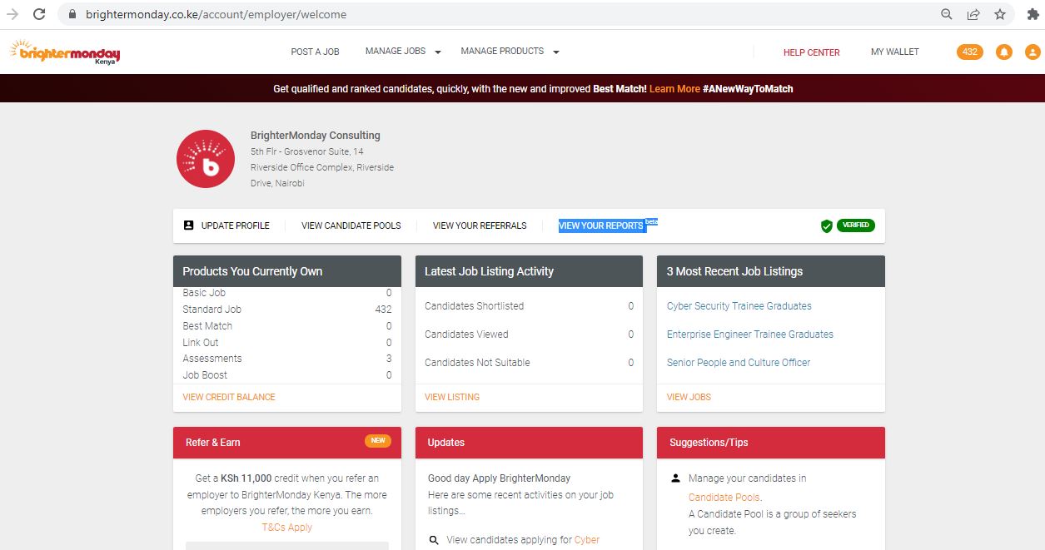Image resolution: width=1045 pixels, height=550 pixels.
Task: Click the #ANewWayToMatch hashtag text
Action: click(748, 88)
